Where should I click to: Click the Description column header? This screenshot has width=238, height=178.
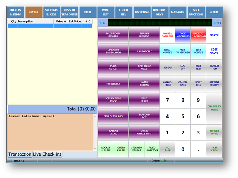(35, 21)
